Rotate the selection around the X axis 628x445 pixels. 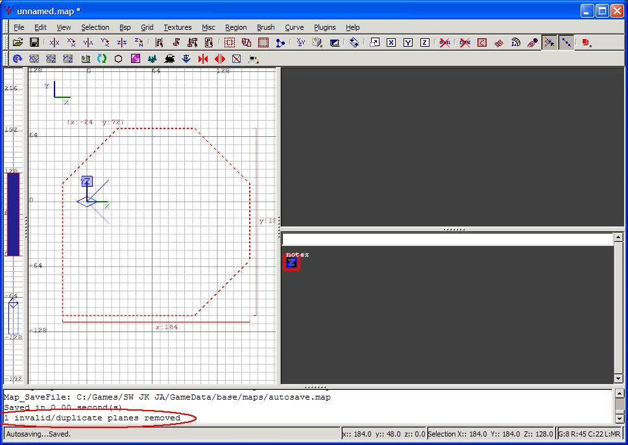[x=71, y=42]
